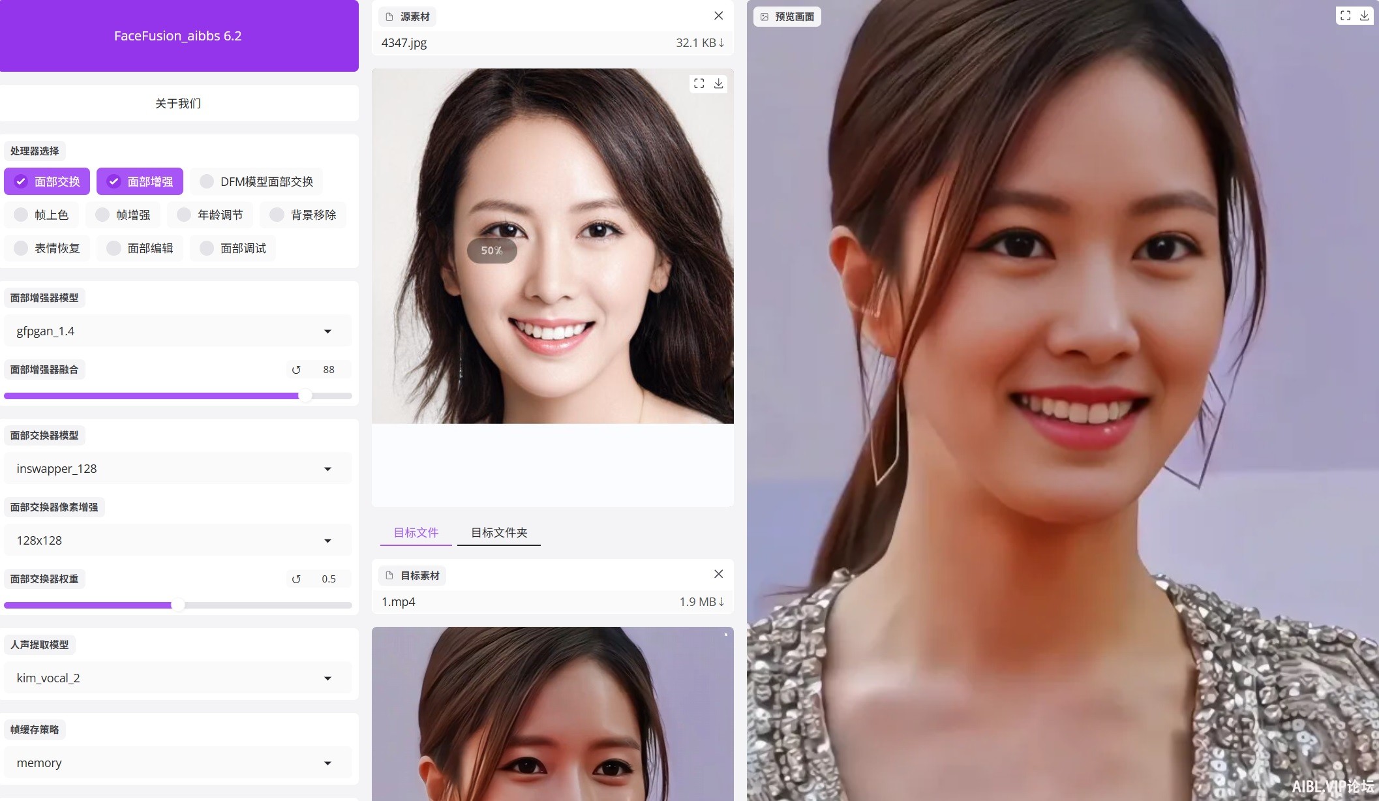This screenshot has height=801, width=1379.
Task: Click the 面部交换器像素增强 label
Action: [54, 507]
